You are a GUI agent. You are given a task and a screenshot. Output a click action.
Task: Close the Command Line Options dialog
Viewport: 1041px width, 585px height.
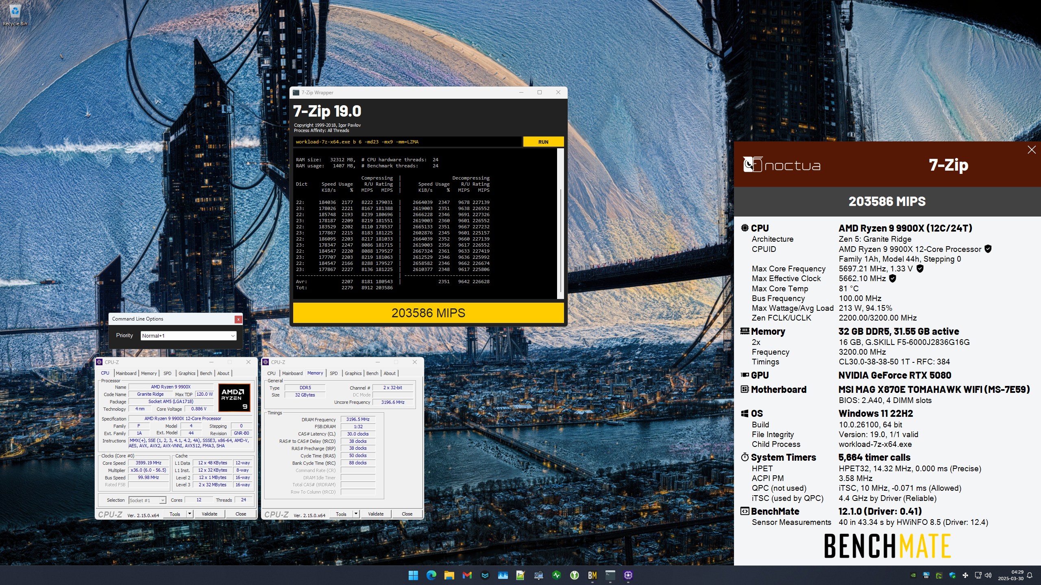click(238, 319)
